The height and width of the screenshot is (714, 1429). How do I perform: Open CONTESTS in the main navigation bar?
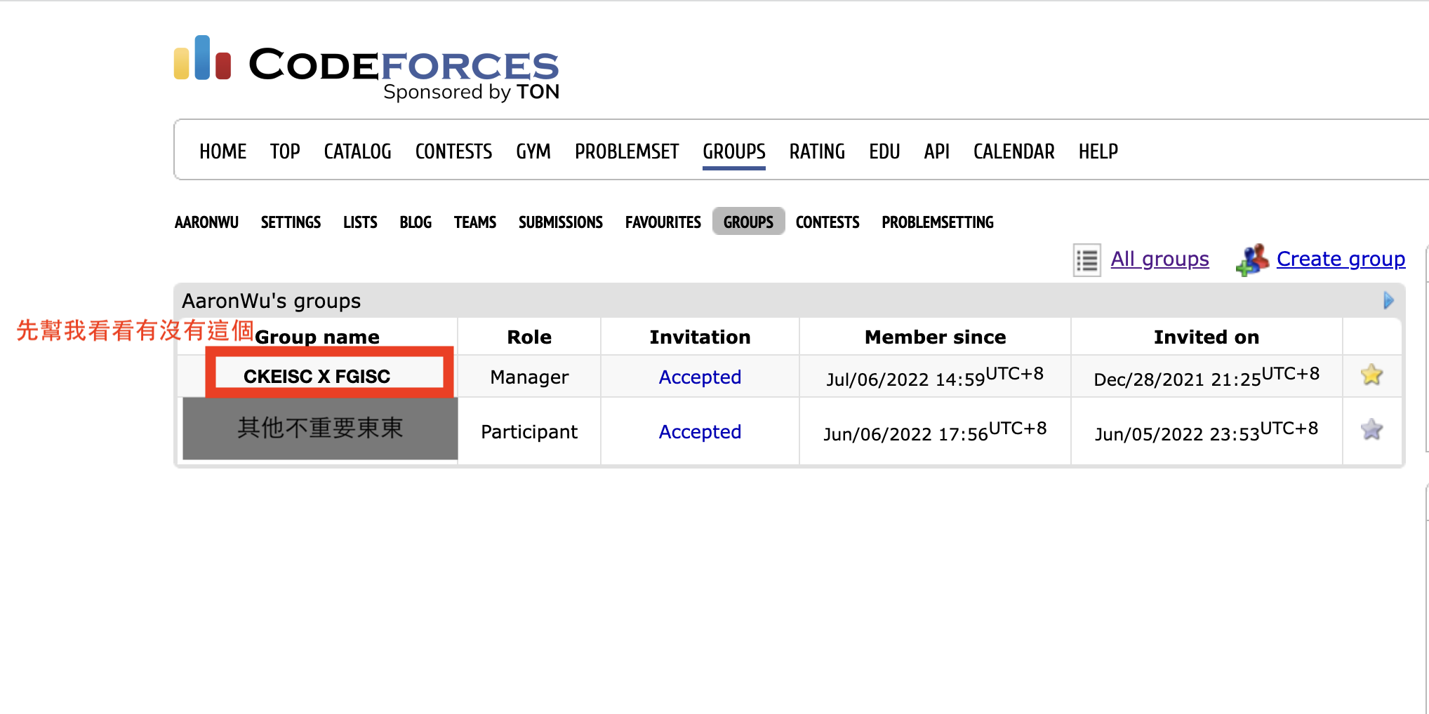coord(453,151)
